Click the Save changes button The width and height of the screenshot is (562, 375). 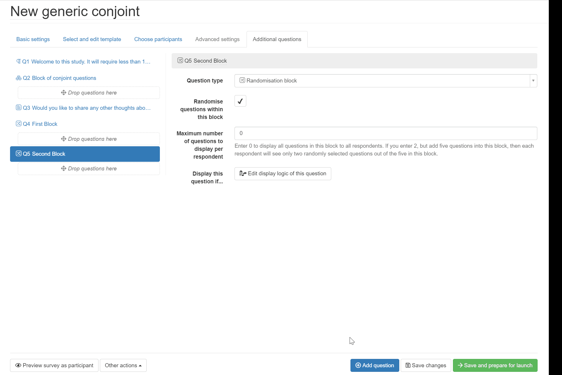(x=426, y=365)
